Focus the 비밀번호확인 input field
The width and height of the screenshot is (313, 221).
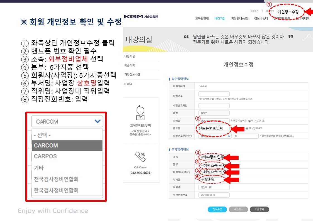pos(214,105)
